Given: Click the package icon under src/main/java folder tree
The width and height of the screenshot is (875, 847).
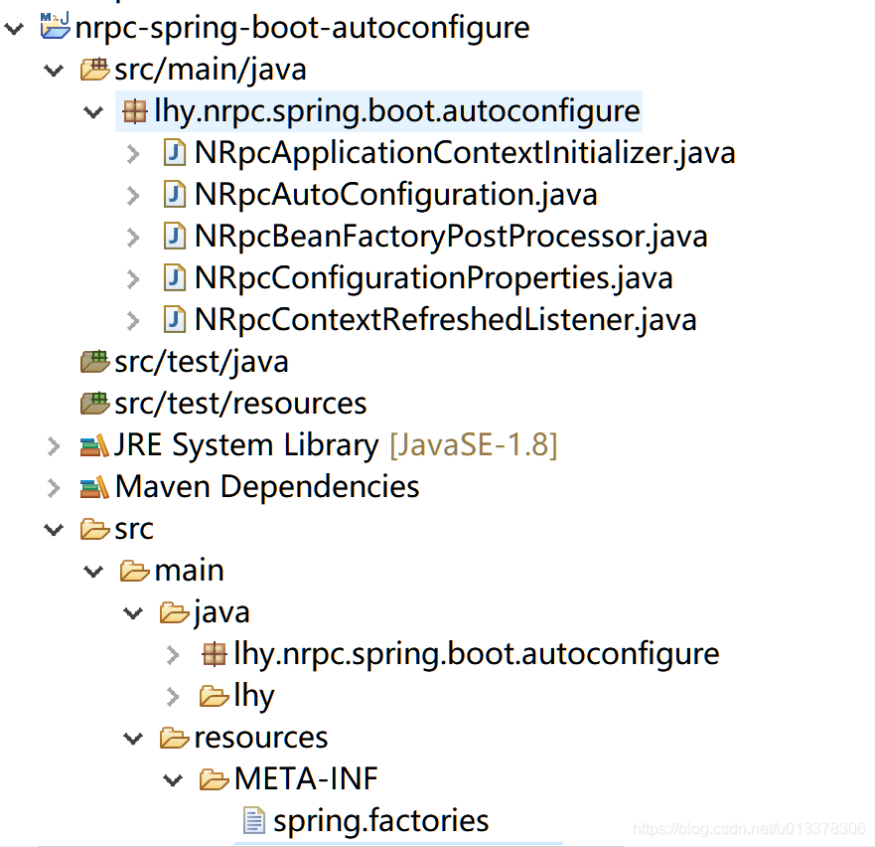Looking at the screenshot, I should [x=215, y=654].
